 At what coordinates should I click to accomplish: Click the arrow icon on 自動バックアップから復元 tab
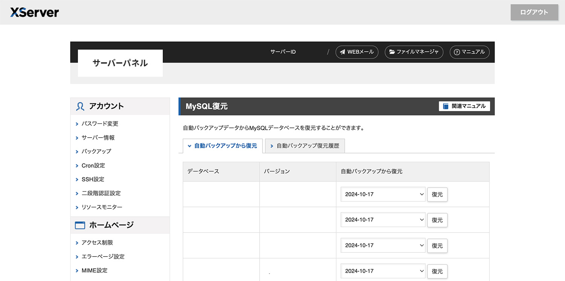point(189,146)
